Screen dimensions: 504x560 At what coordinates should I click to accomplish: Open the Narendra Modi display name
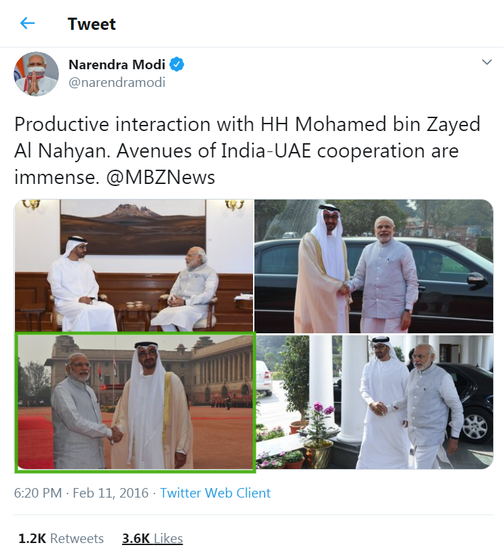click(117, 64)
